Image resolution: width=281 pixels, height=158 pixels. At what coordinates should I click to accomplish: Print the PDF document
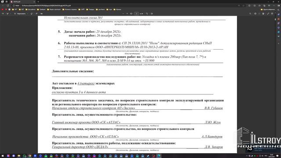point(256,14)
